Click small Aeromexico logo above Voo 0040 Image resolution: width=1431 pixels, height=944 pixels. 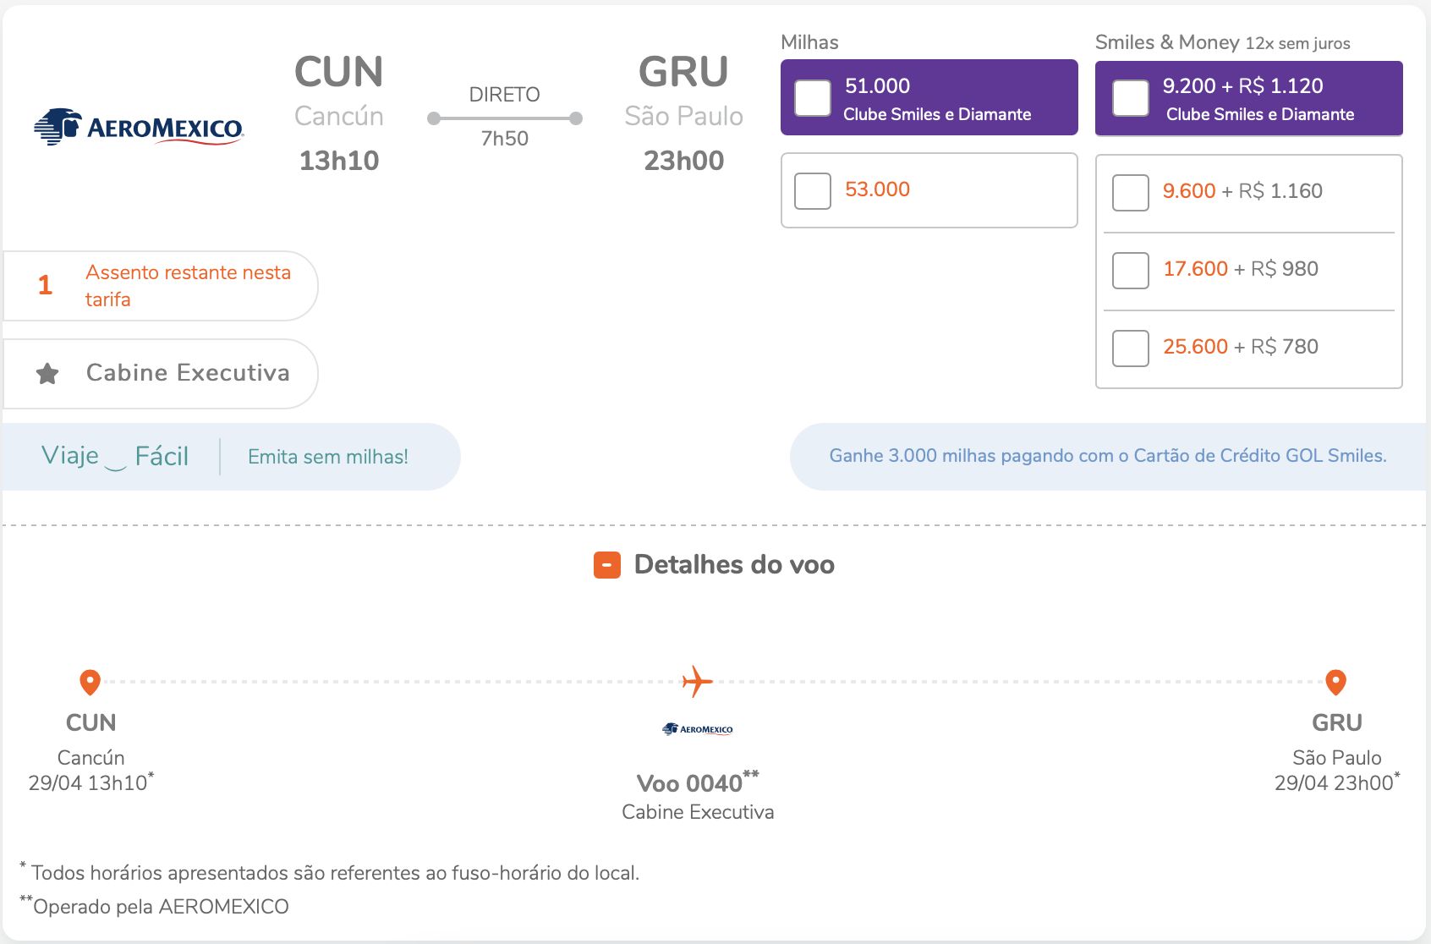698,728
